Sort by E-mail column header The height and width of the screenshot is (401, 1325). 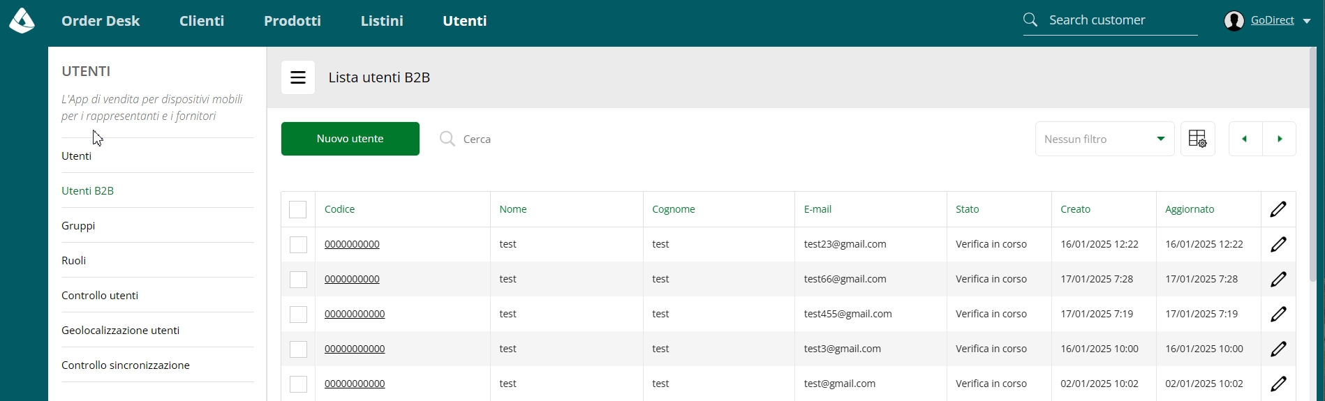click(817, 209)
